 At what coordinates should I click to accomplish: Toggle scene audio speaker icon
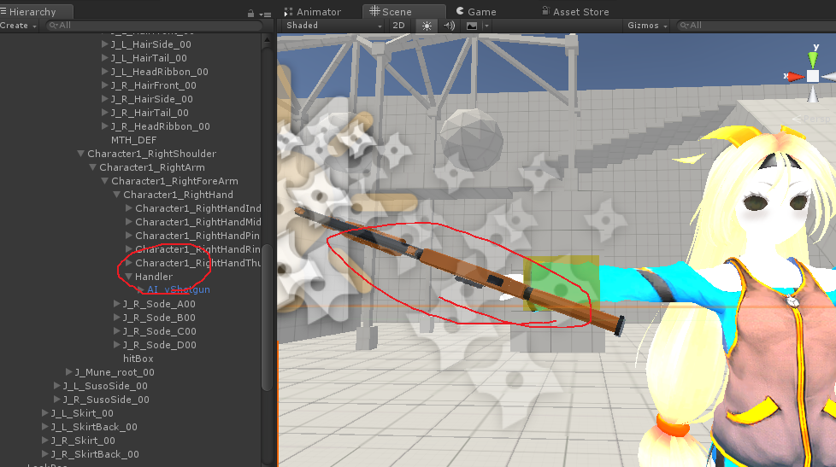449,26
